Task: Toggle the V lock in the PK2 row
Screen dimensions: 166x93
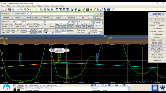Action: click(x=30, y=33)
